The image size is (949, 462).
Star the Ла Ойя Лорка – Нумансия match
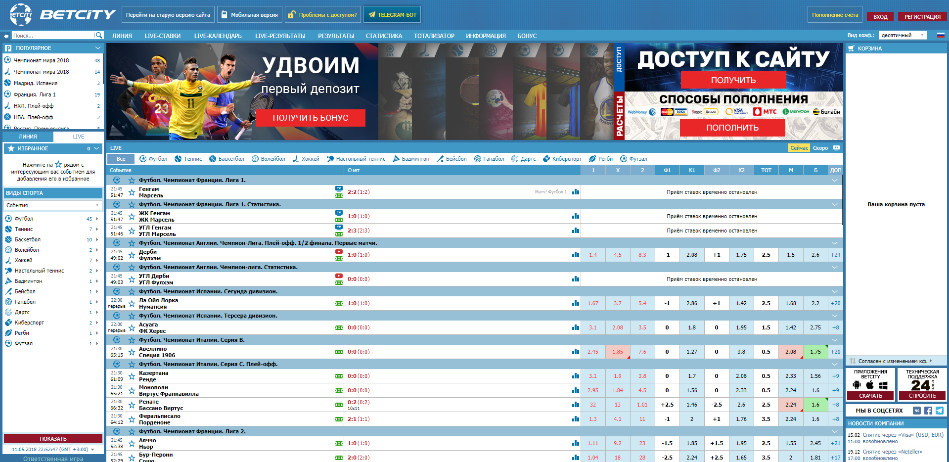(x=132, y=303)
